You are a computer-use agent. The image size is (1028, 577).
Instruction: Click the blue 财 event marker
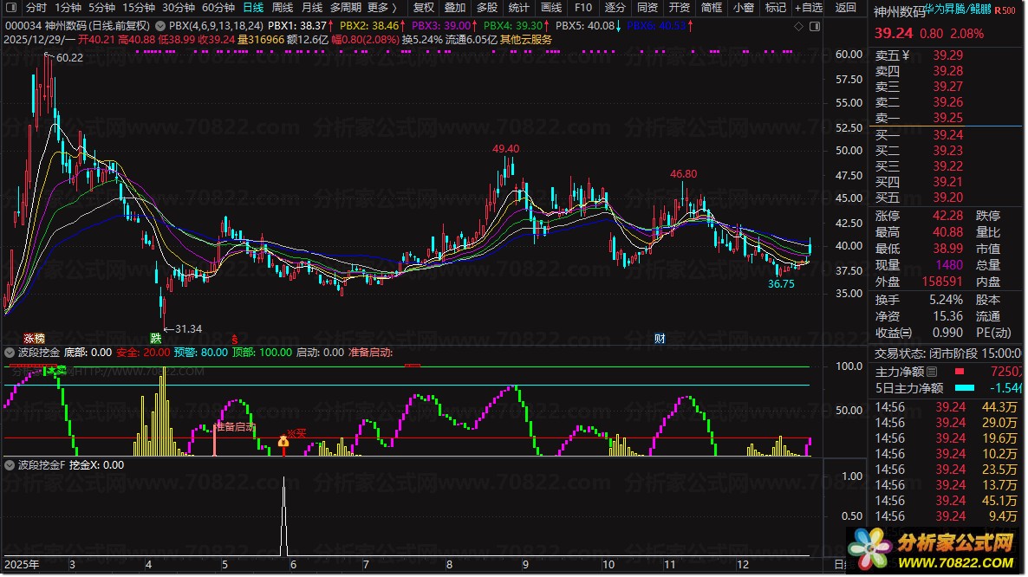[660, 338]
